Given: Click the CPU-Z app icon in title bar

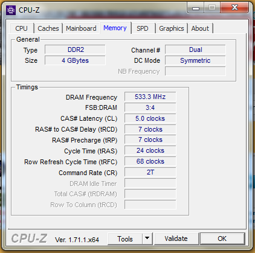Looking at the screenshot, I should 11,10.
